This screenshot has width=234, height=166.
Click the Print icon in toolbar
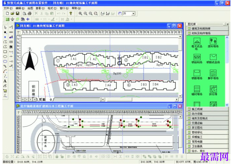(x=29, y=13)
